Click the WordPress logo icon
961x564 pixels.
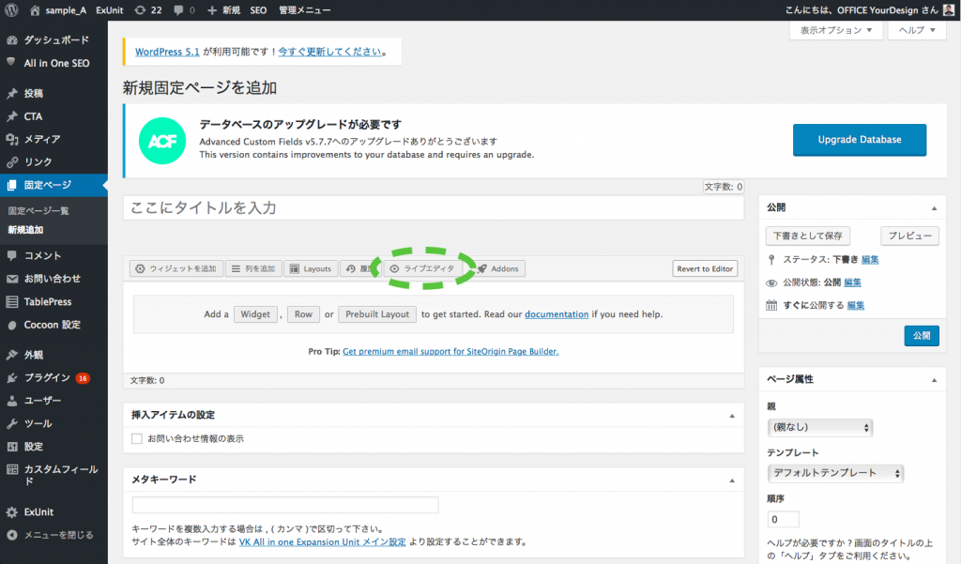[x=11, y=9]
